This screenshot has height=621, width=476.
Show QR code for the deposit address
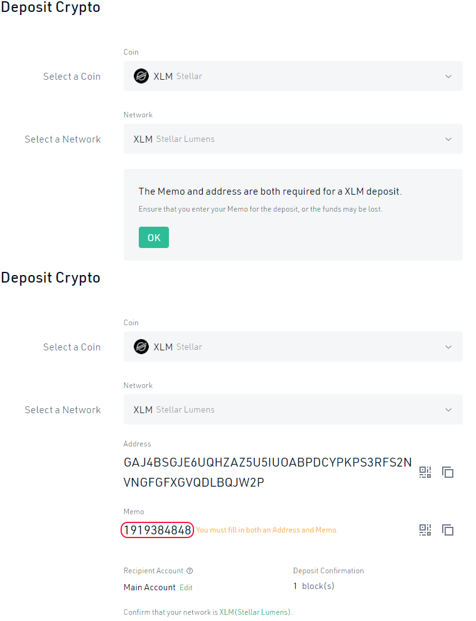coord(425,472)
